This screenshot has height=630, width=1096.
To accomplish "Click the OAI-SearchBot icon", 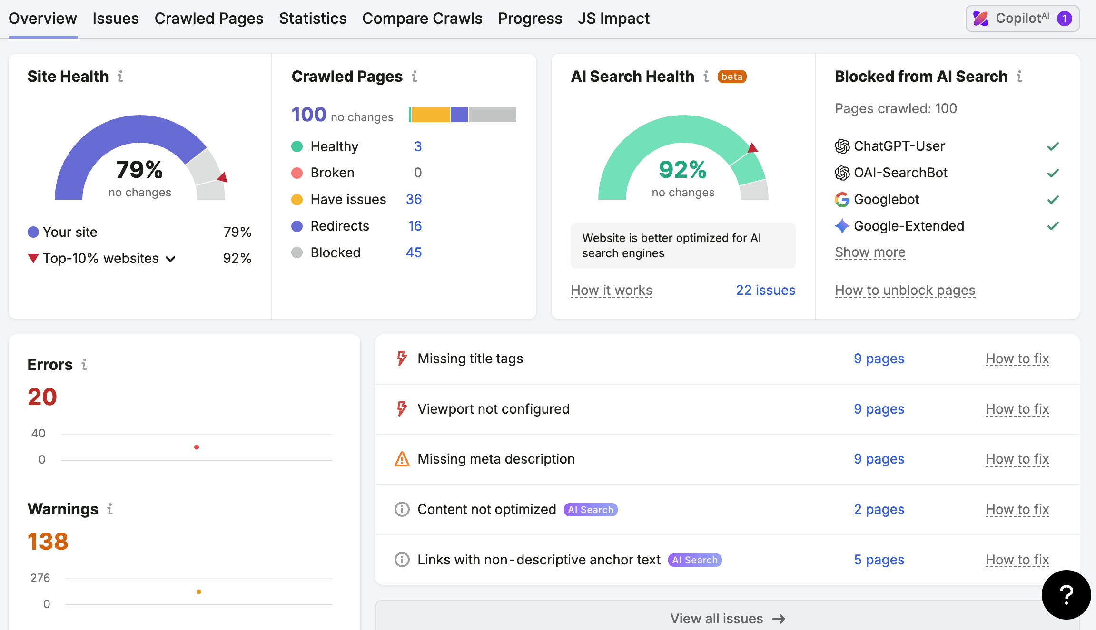I will (x=842, y=173).
